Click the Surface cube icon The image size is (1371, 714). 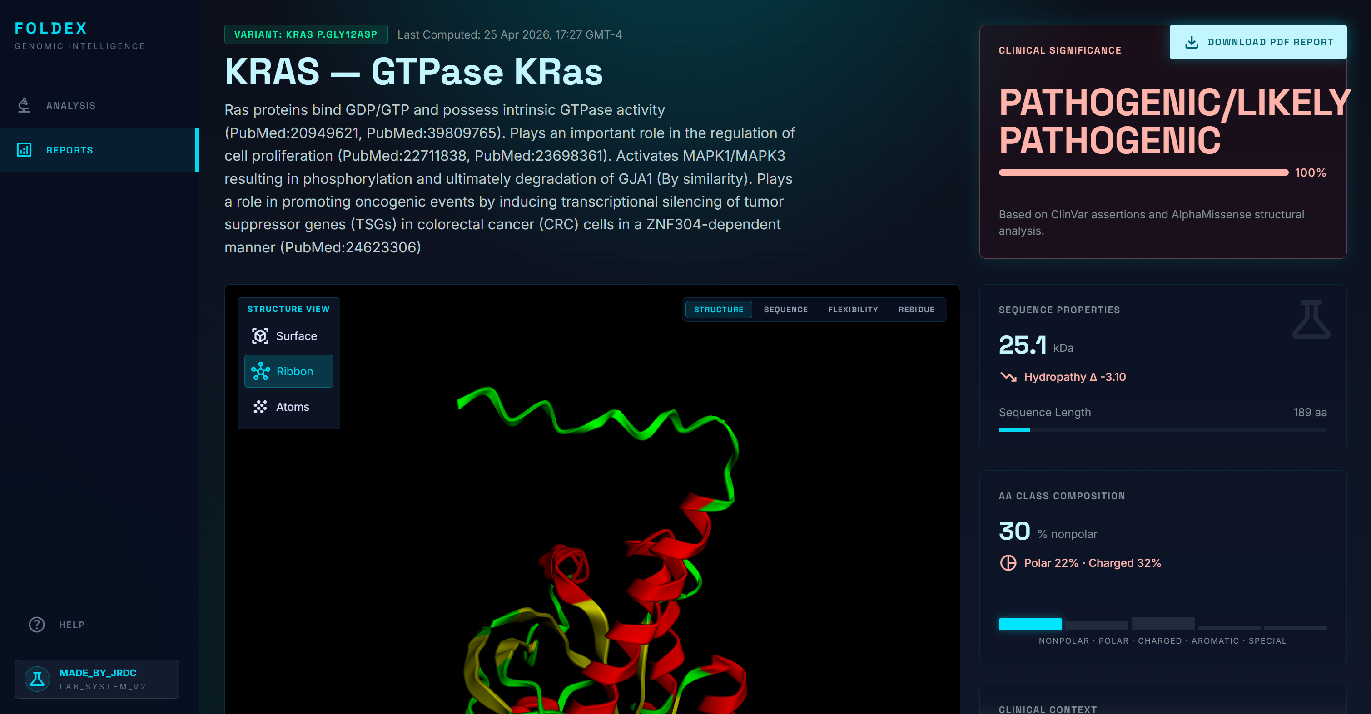[x=260, y=336]
